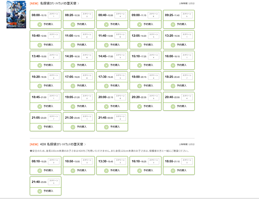259x199 pixels.
Task: Click the availability circle under the 11:40 showtime
Action: [106, 45]
